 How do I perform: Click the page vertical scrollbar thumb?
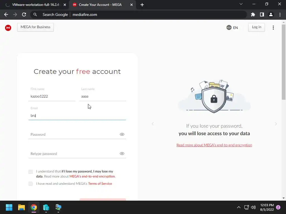pos(283,62)
